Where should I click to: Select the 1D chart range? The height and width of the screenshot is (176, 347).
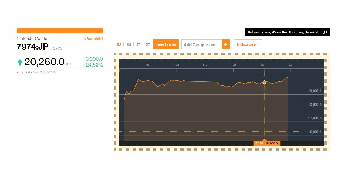[119, 44]
